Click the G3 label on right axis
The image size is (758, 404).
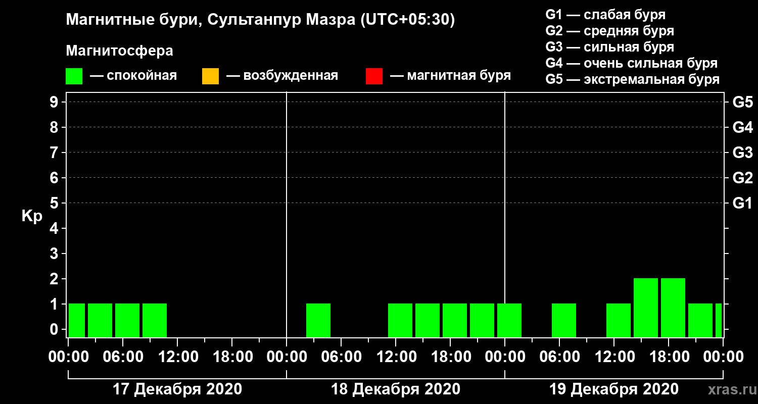pyautogui.click(x=742, y=153)
